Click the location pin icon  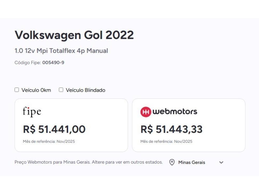coord(172,162)
